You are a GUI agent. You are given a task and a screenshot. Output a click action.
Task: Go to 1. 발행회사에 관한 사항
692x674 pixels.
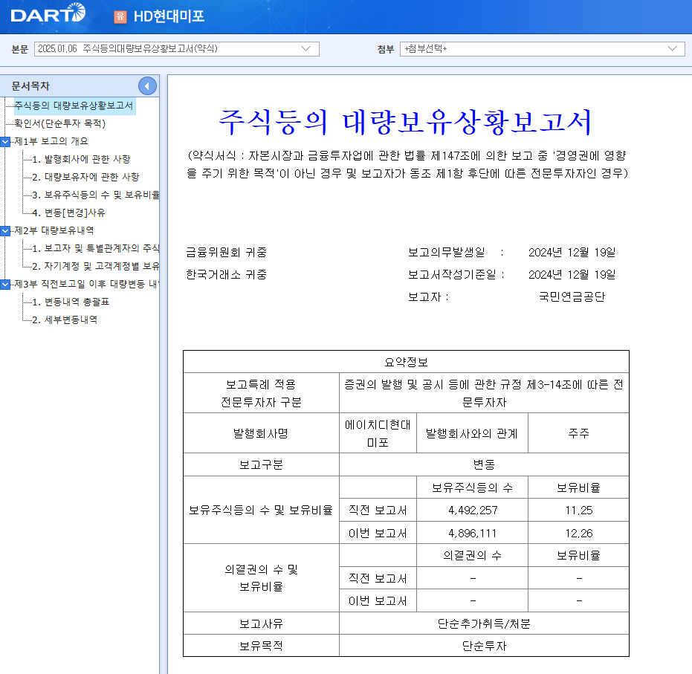point(81,159)
